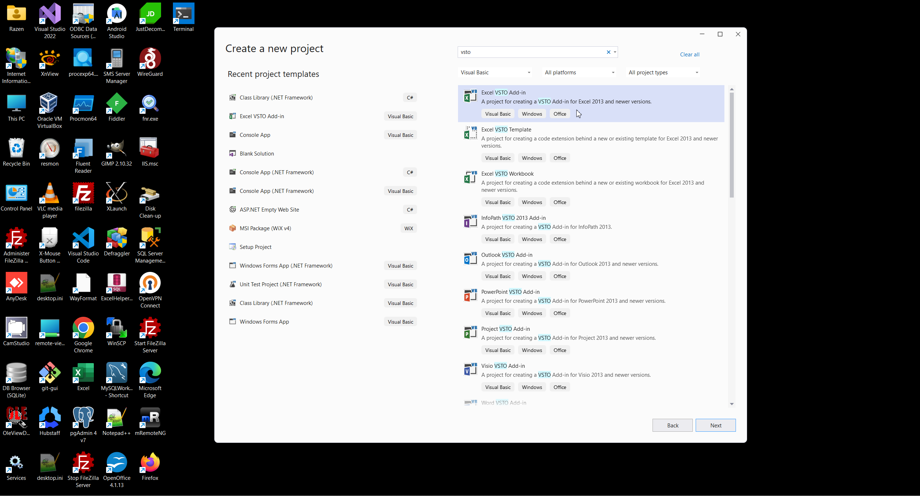Open the All project types dropdown
This screenshot has width=920, height=496.
663,73
